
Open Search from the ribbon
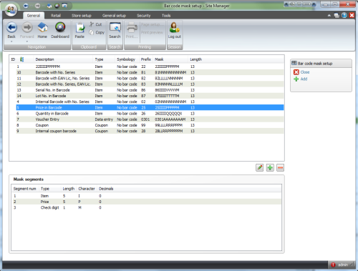pos(115,30)
